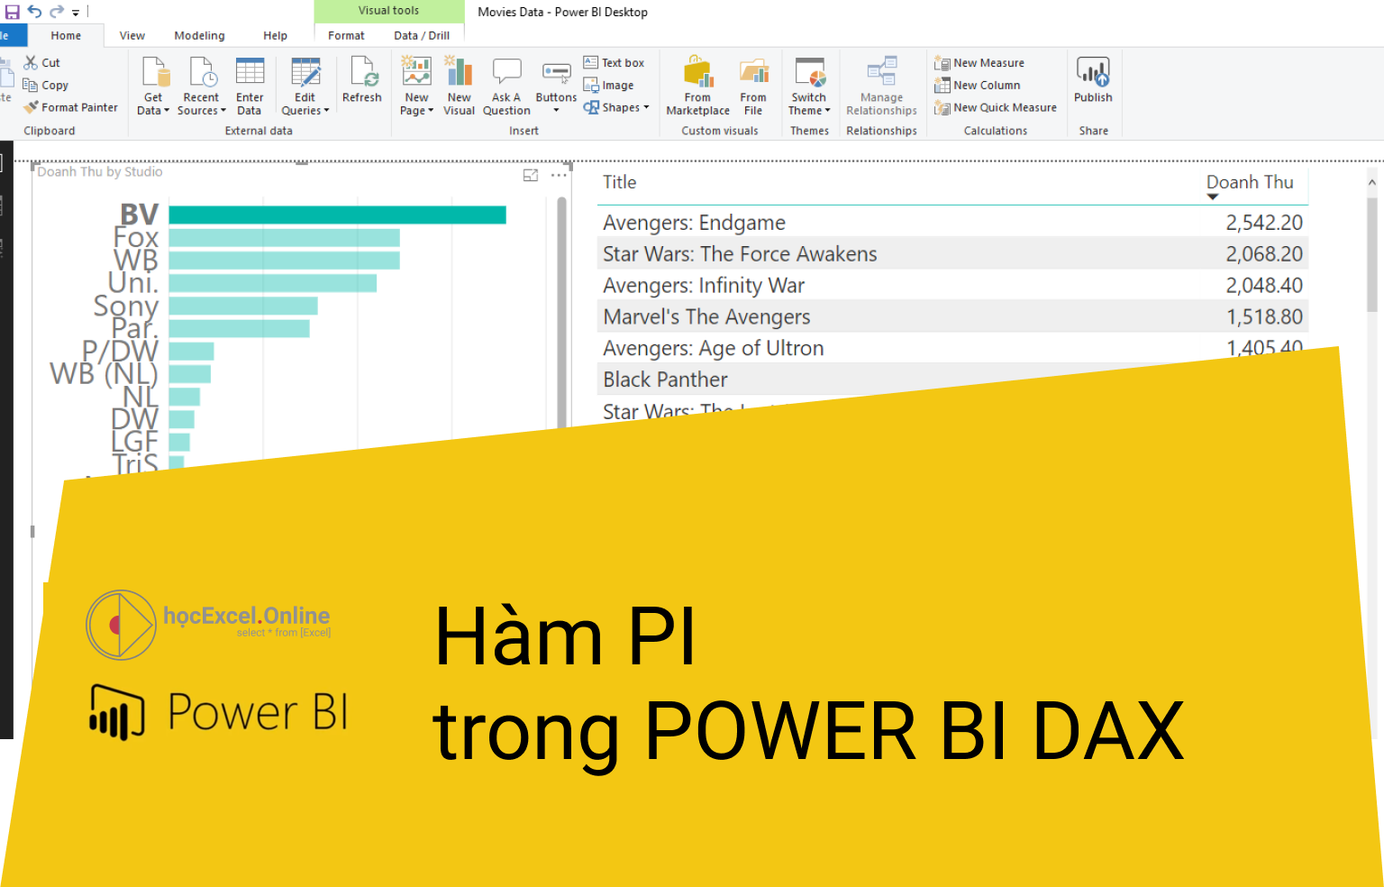This screenshot has height=887, width=1384.
Task: Open the Get Data dropdown
Action: pos(153,86)
